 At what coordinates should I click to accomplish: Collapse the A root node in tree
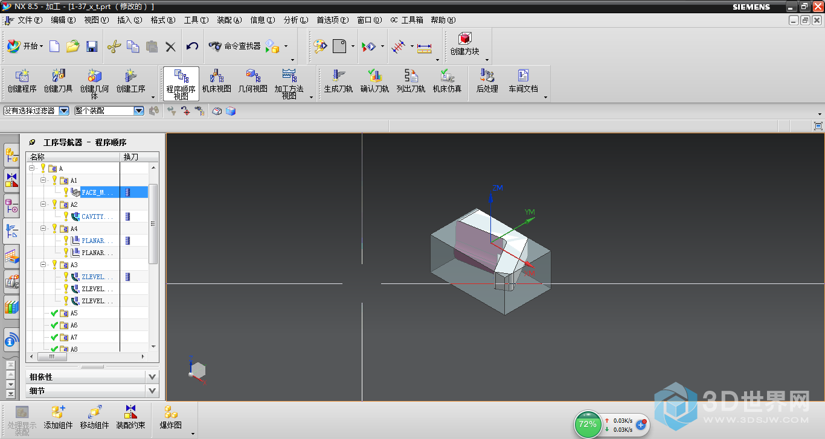[31, 168]
